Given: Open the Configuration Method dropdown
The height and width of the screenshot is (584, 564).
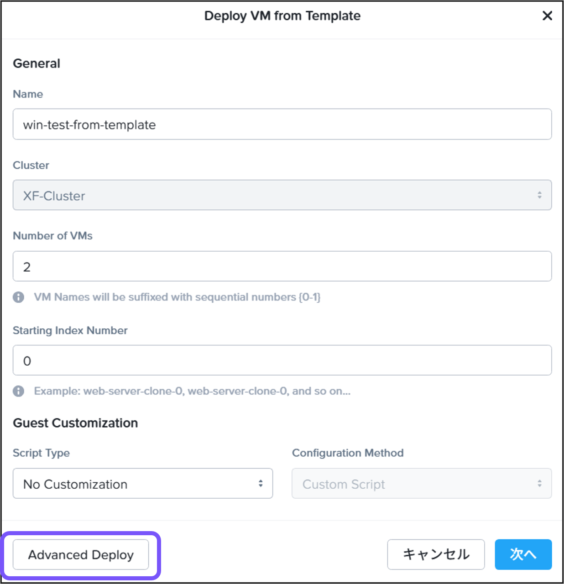Looking at the screenshot, I should [x=421, y=484].
